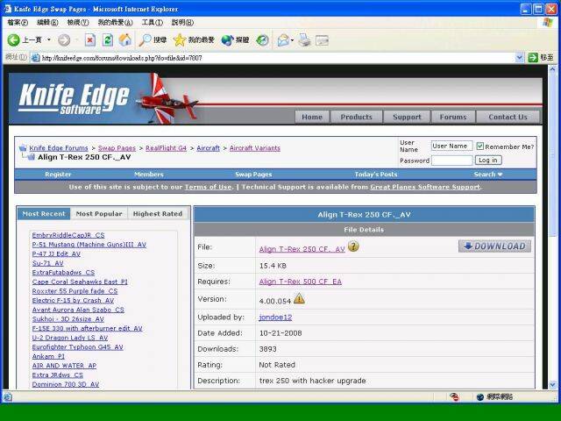Open the Terms of Use link
561x421 pixels.
(x=208, y=187)
